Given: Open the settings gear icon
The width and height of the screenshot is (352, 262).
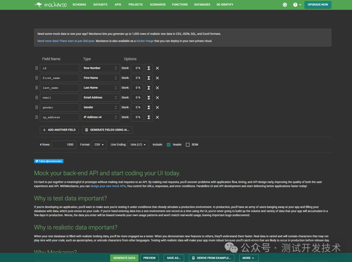Looking at the screenshot, I should [x=285, y=5].
